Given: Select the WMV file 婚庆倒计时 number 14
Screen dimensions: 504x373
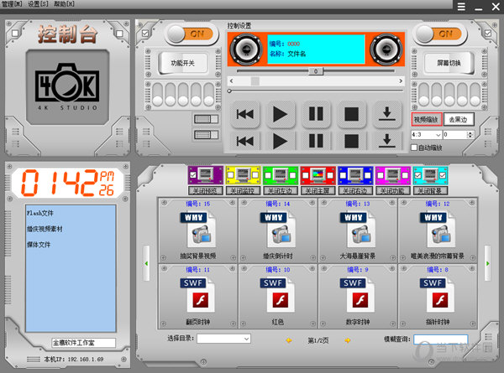Looking at the screenshot, I should tap(278, 230).
